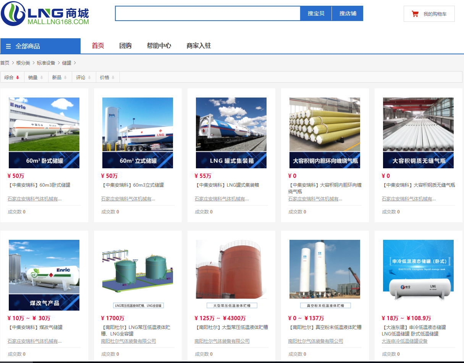
Task: Click title 【南阳杜尔】真空粉末低温液体贮槽
Action: 325,327
